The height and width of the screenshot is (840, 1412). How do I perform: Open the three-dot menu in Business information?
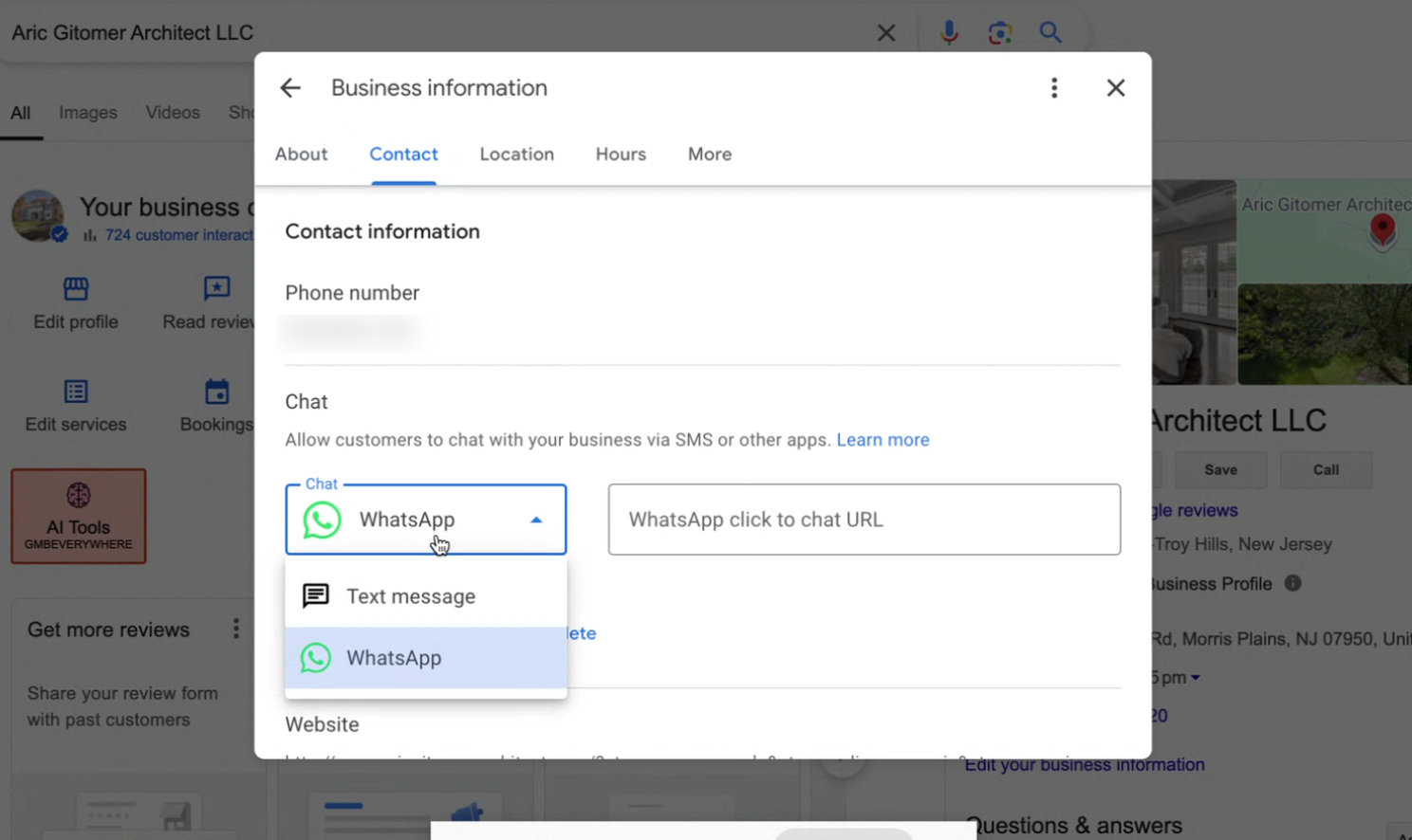[1054, 88]
